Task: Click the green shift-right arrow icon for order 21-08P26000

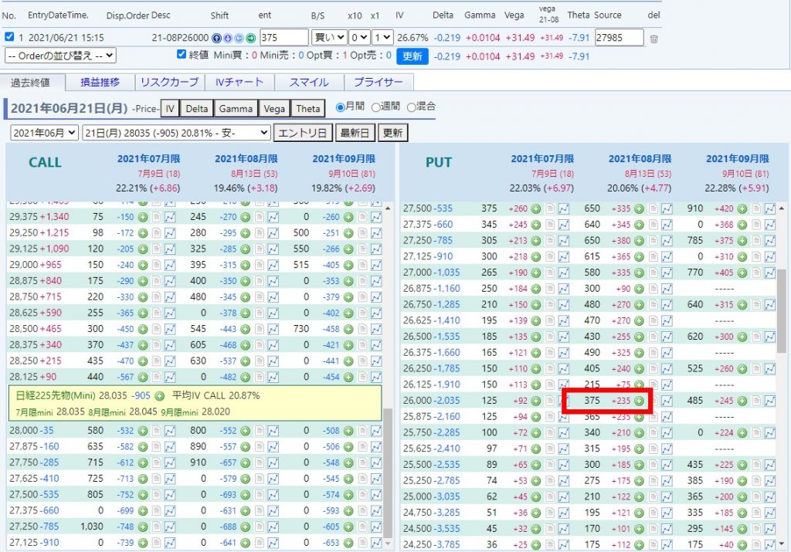Action: 251,38
